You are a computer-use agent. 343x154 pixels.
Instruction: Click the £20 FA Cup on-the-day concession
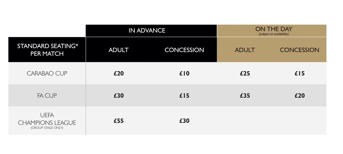tap(300, 96)
